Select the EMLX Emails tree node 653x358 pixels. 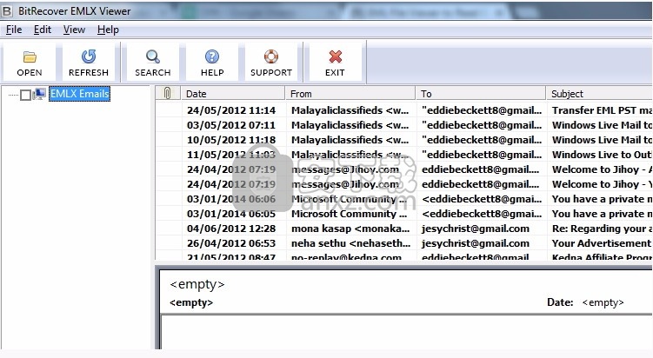click(x=79, y=94)
